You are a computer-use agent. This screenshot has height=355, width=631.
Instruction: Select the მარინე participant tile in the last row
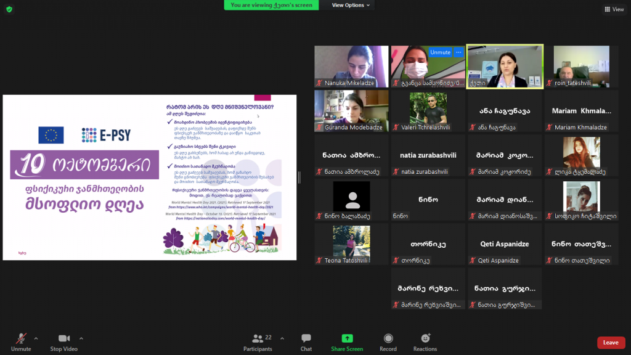point(428,288)
